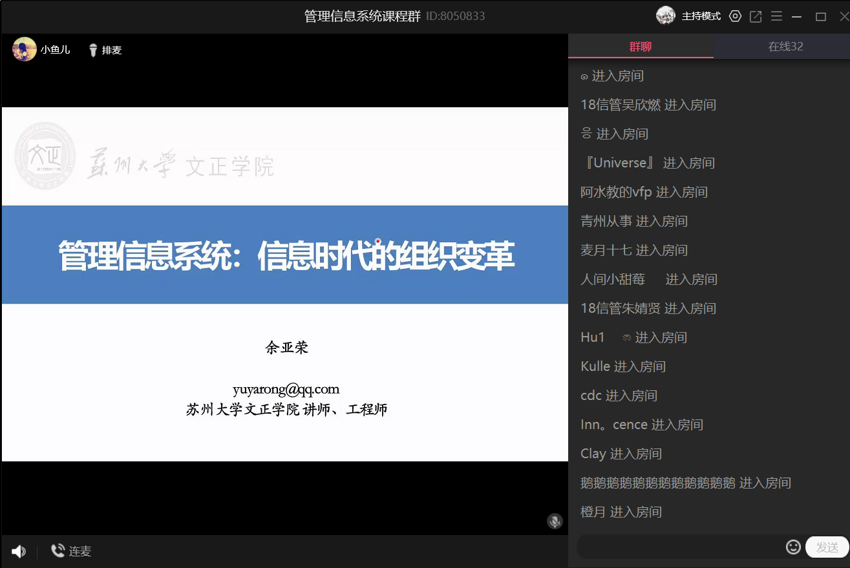Screen dimensions: 850x568
Task: Maximize the window
Action: coord(821,16)
